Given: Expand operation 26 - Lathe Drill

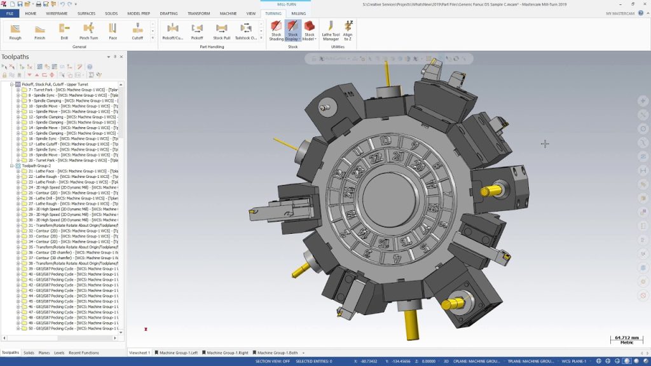Looking at the screenshot, I should (18, 198).
